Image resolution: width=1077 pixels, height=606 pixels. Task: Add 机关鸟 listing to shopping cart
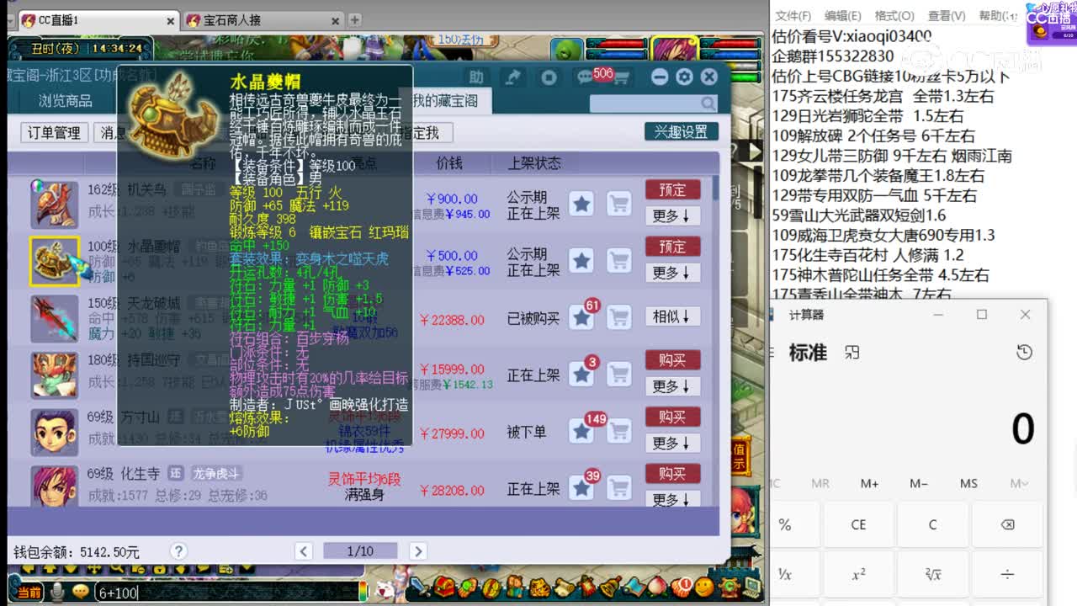pyautogui.click(x=619, y=204)
